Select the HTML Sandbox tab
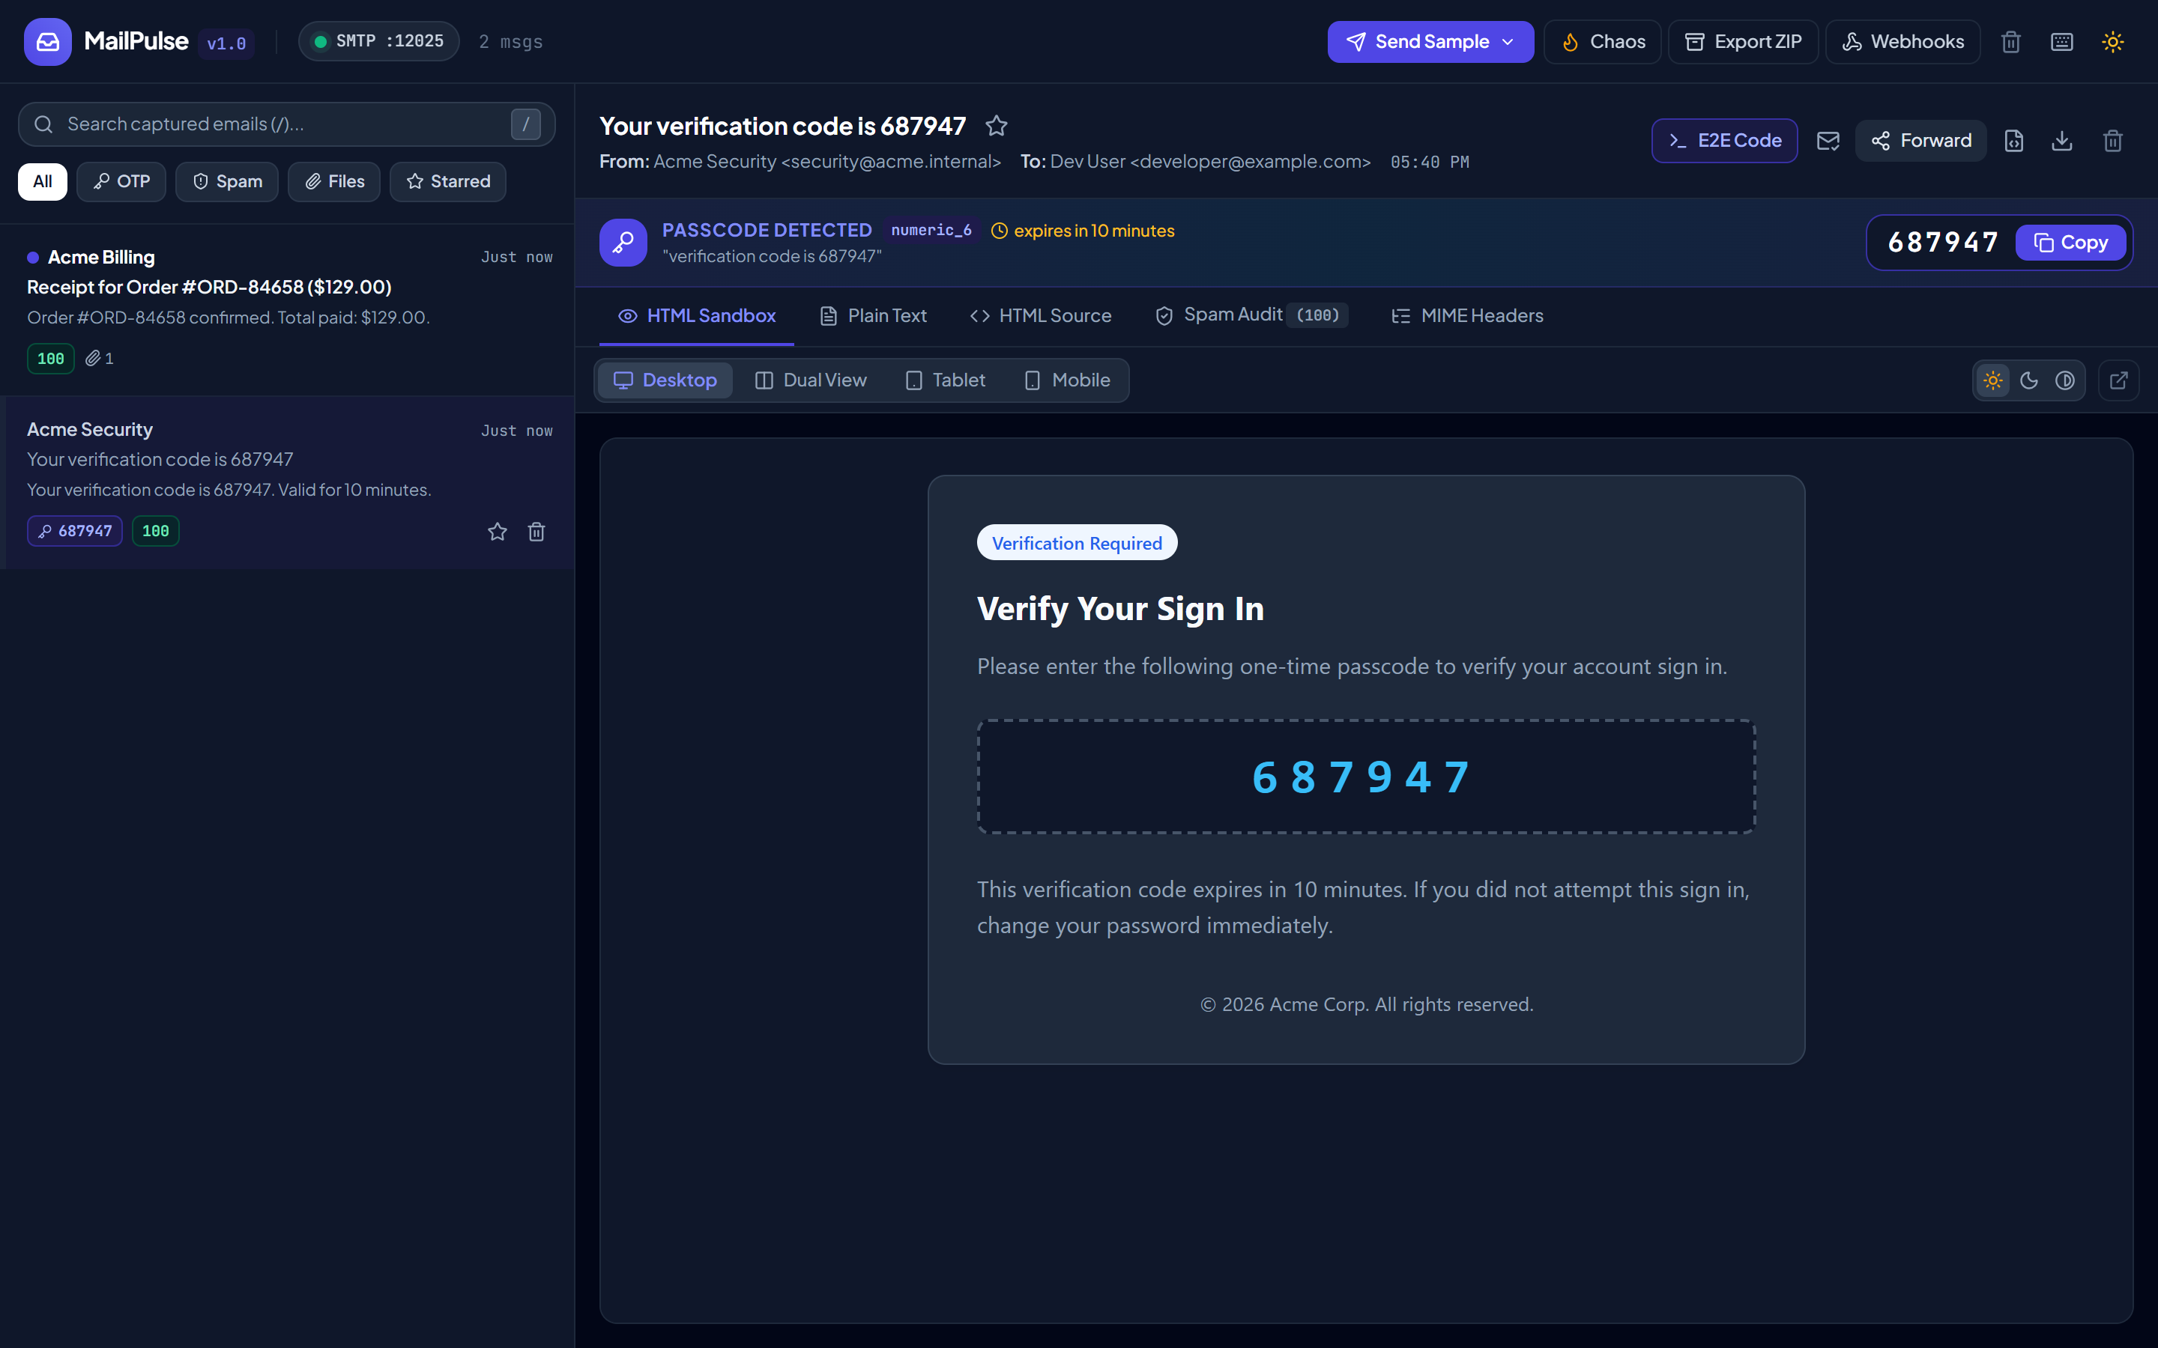This screenshot has height=1348, width=2158. [x=696, y=315]
